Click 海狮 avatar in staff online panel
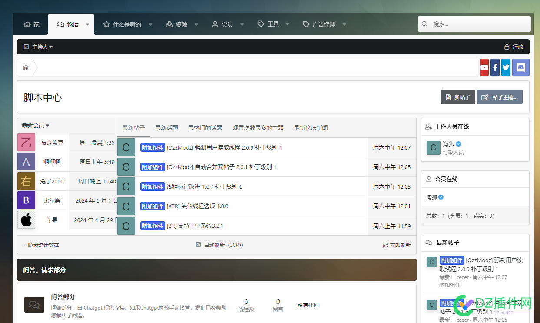This screenshot has height=323, width=540. pyautogui.click(x=433, y=148)
